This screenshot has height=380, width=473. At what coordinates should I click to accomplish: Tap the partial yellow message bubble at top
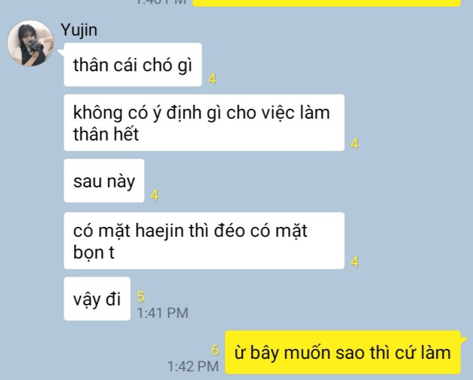pyautogui.click(x=327, y=3)
